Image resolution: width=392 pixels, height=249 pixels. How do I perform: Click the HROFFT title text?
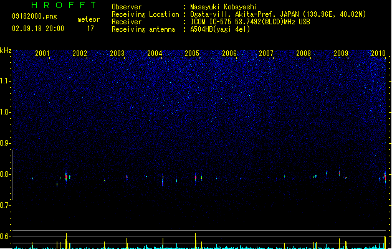tap(64, 5)
